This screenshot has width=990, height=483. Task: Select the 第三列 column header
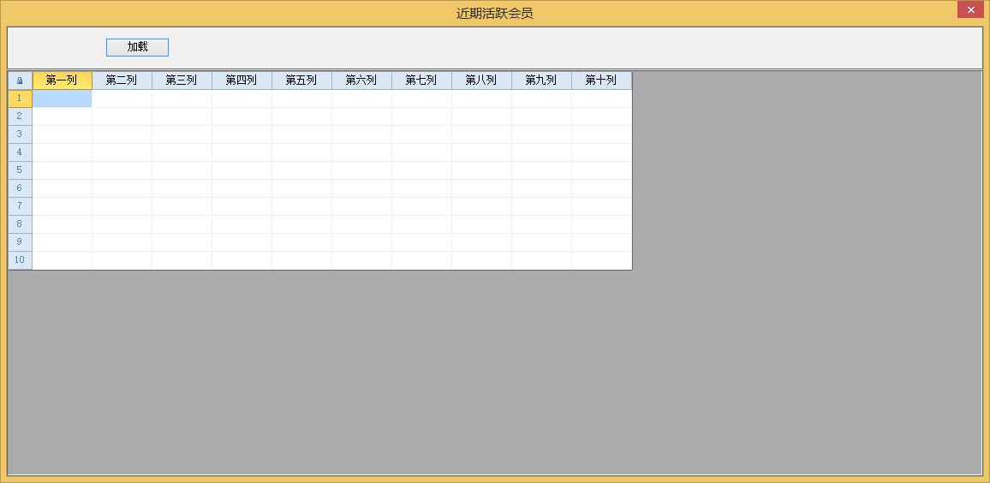(182, 80)
